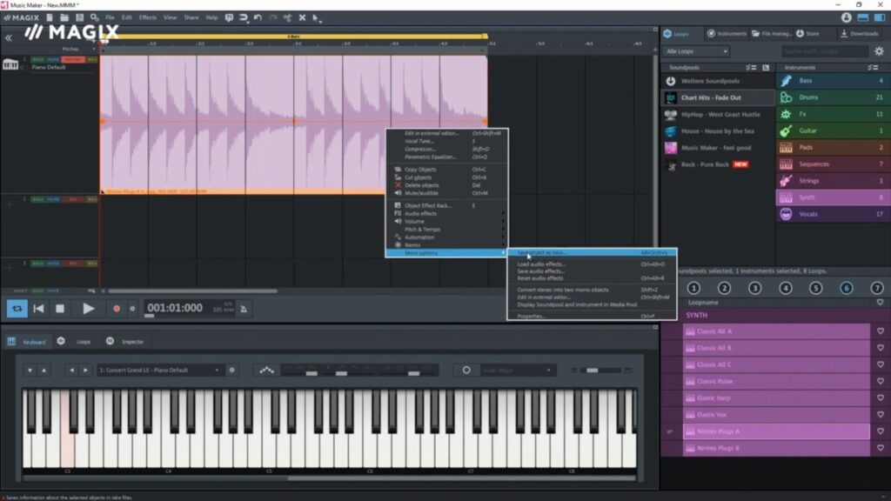The width and height of the screenshot is (891, 501).
Task: Open the Alle Loops dropdown
Action: [x=695, y=51]
